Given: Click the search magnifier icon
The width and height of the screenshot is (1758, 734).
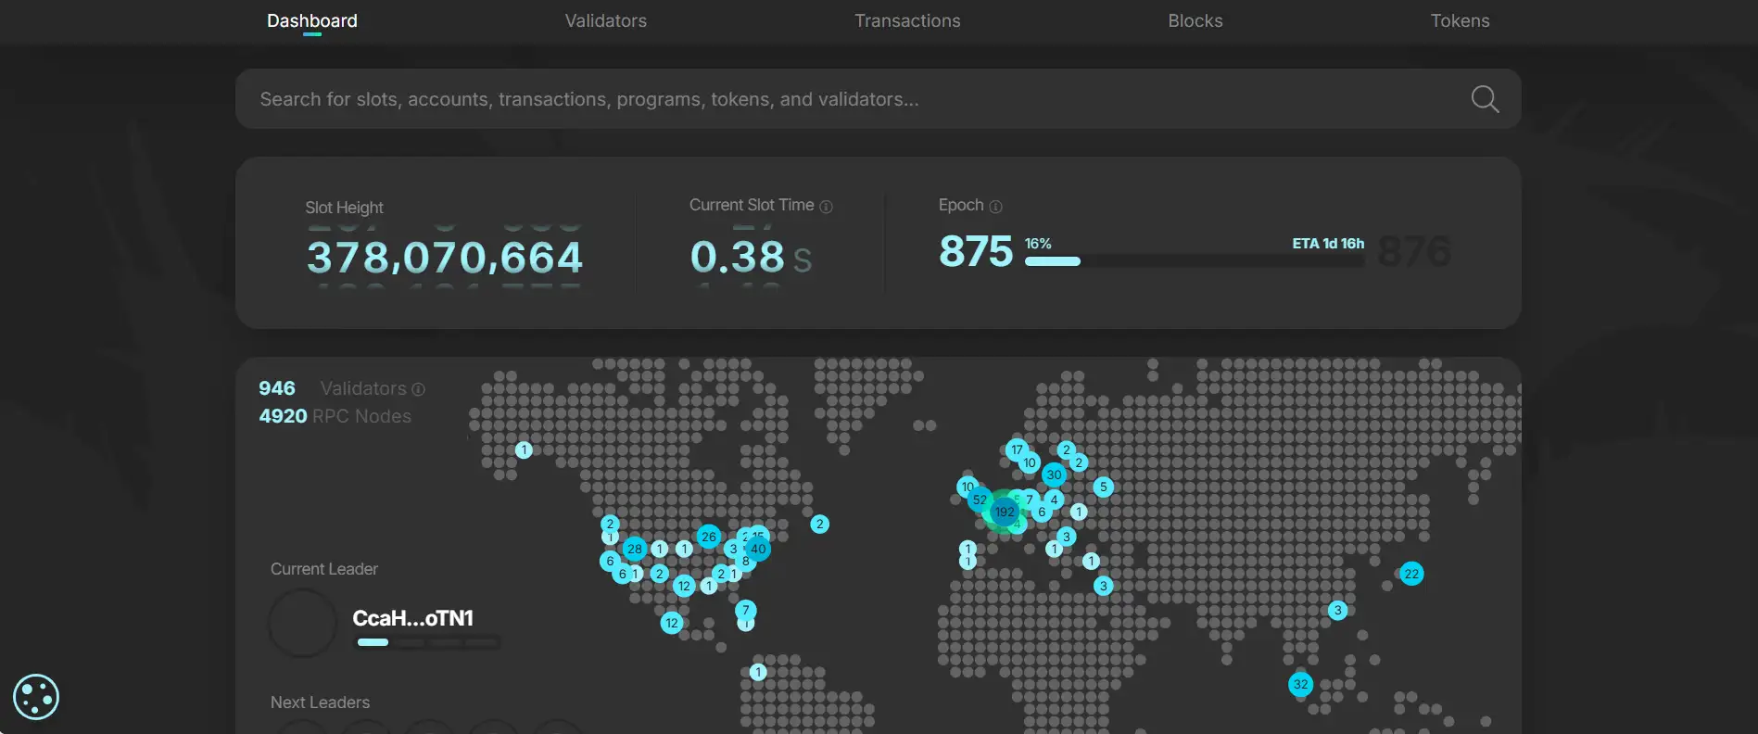Looking at the screenshot, I should pyautogui.click(x=1485, y=99).
